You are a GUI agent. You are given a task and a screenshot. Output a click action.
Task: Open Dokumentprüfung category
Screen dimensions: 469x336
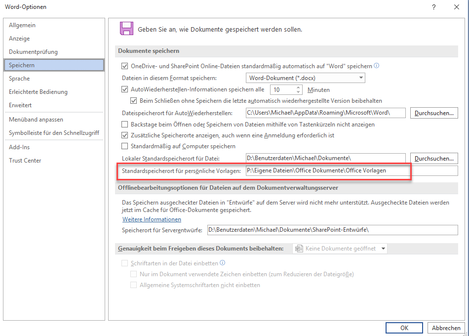(x=54, y=52)
